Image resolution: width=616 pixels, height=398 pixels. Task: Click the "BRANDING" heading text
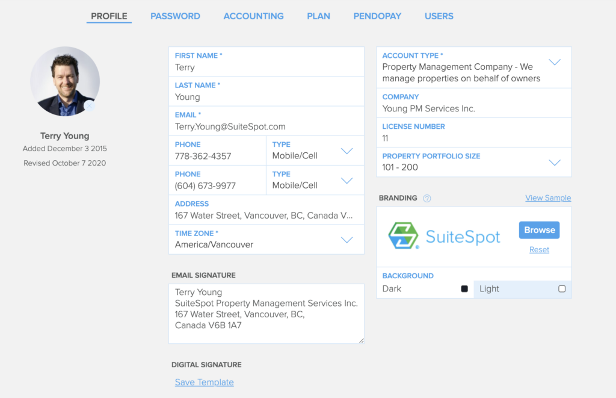click(x=398, y=198)
